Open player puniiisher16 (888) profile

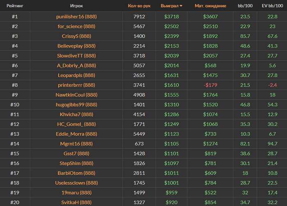click(76, 16)
